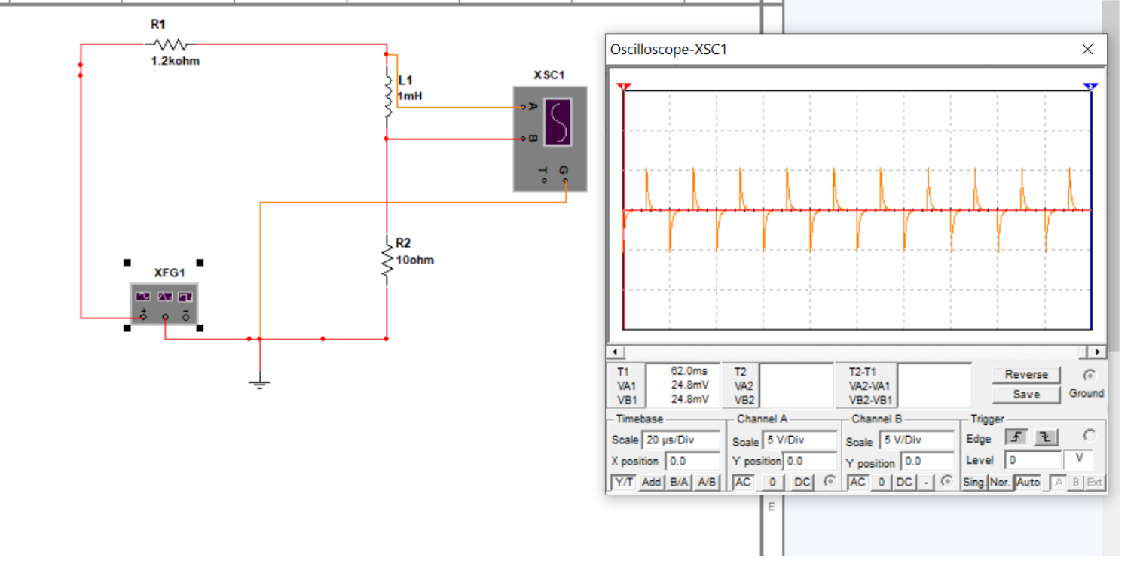Enable DC coupling for Channel B
This screenshot has width=1140, height=582.
(905, 483)
